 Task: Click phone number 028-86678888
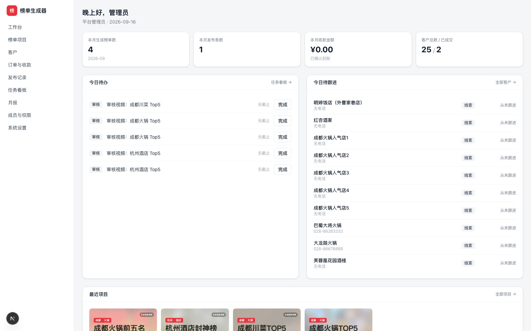328,249
